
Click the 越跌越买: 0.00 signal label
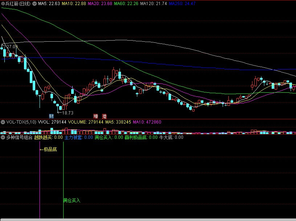coord(49,137)
